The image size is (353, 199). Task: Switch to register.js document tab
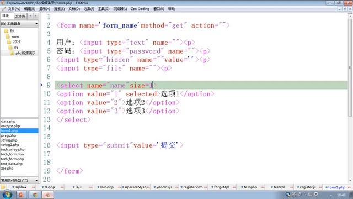pos(308,187)
